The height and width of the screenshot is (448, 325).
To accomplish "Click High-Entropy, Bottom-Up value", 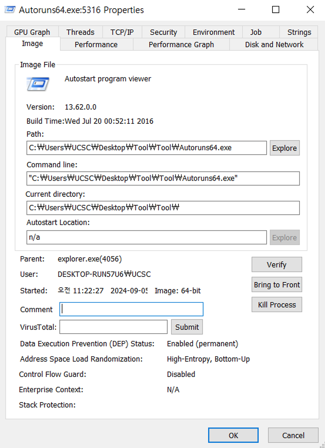I will coord(208,359).
